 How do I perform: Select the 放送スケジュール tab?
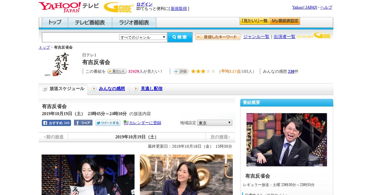pos(63,89)
